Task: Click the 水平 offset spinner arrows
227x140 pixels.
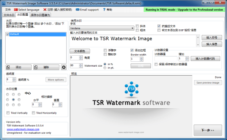Action: pos(40,105)
